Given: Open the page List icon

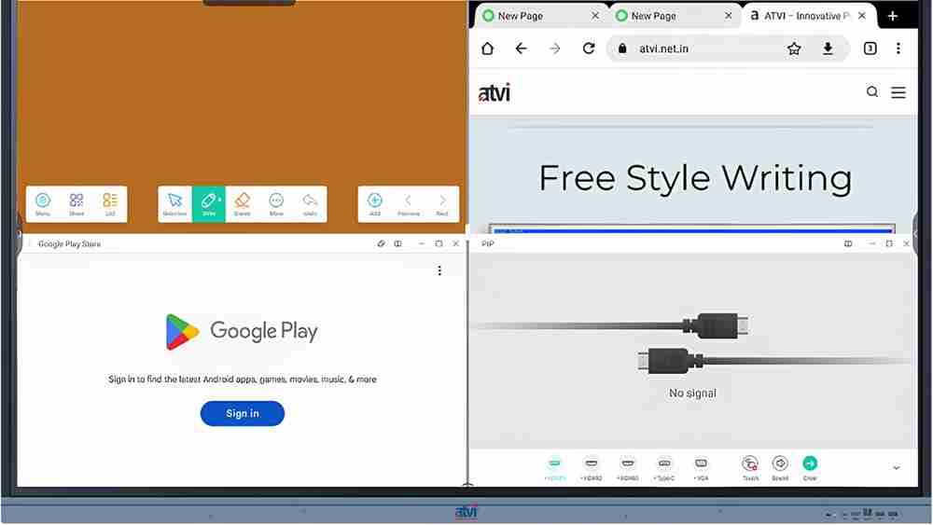Looking at the screenshot, I should 110,204.
